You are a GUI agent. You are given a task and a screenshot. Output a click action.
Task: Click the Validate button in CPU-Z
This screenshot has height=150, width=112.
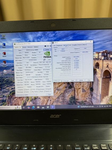[81, 80]
